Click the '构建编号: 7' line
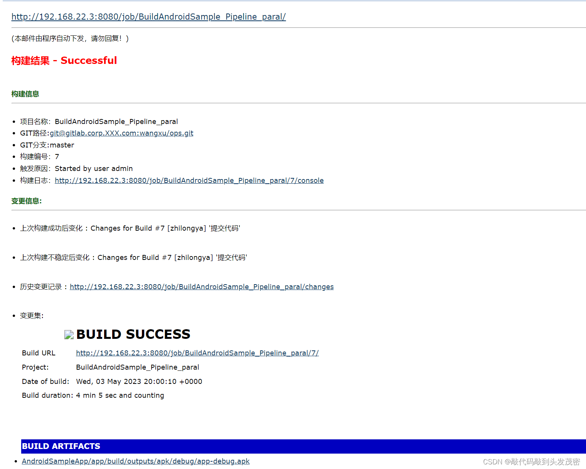The width and height of the screenshot is (586, 469). tap(39, 156)
